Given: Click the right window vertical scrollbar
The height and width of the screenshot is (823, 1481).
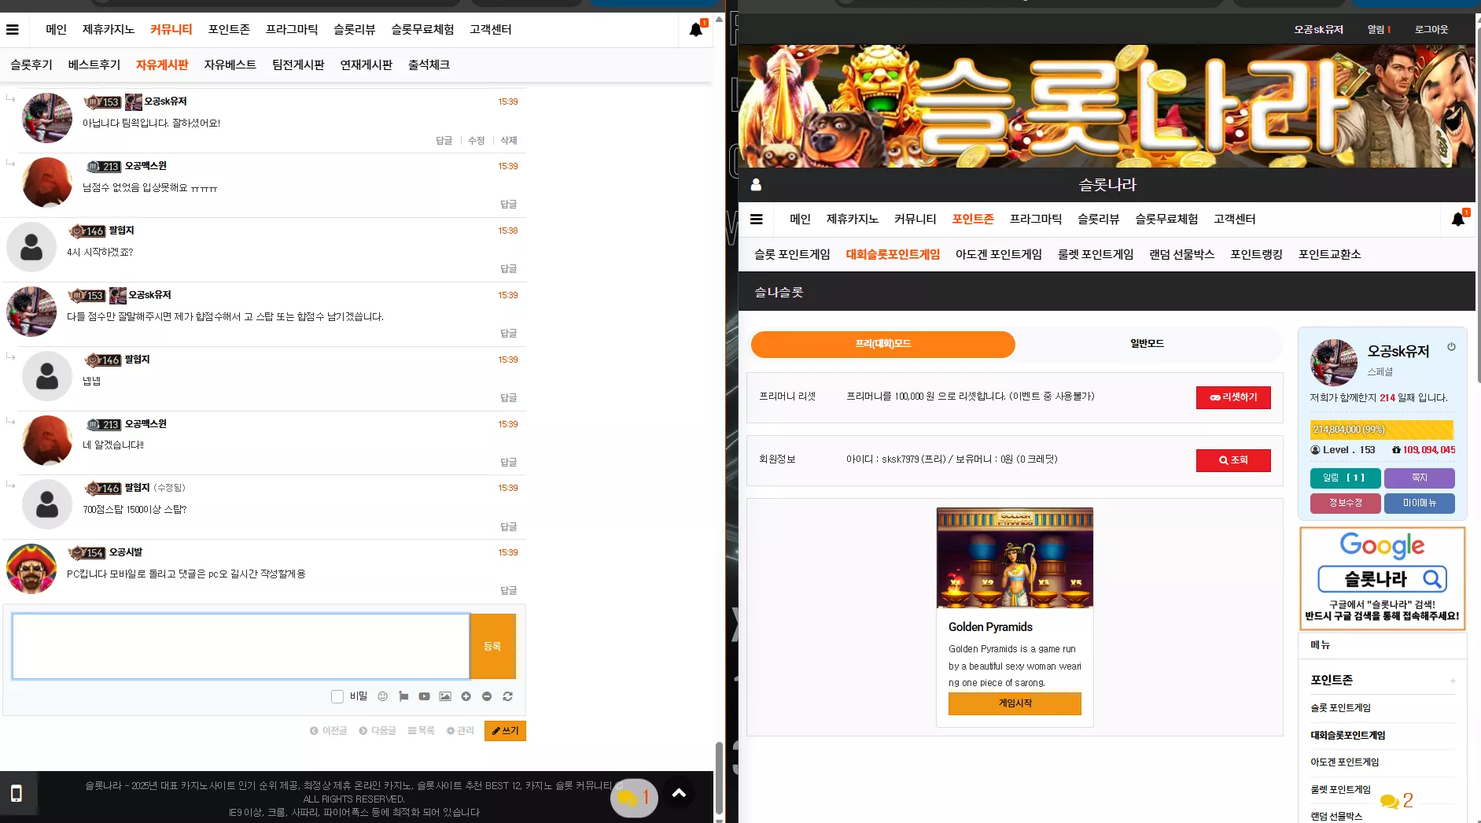Looking at the screenshot, I should point(1477,205).
